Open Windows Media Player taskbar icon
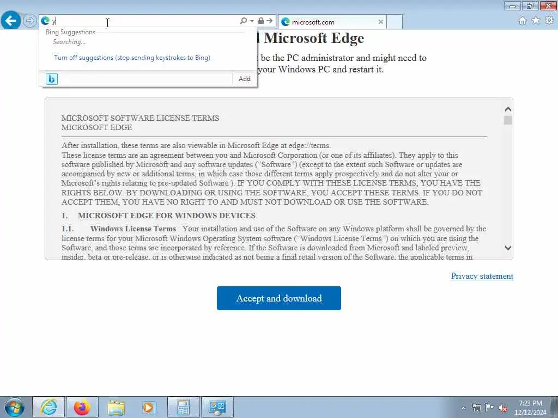 148,407
